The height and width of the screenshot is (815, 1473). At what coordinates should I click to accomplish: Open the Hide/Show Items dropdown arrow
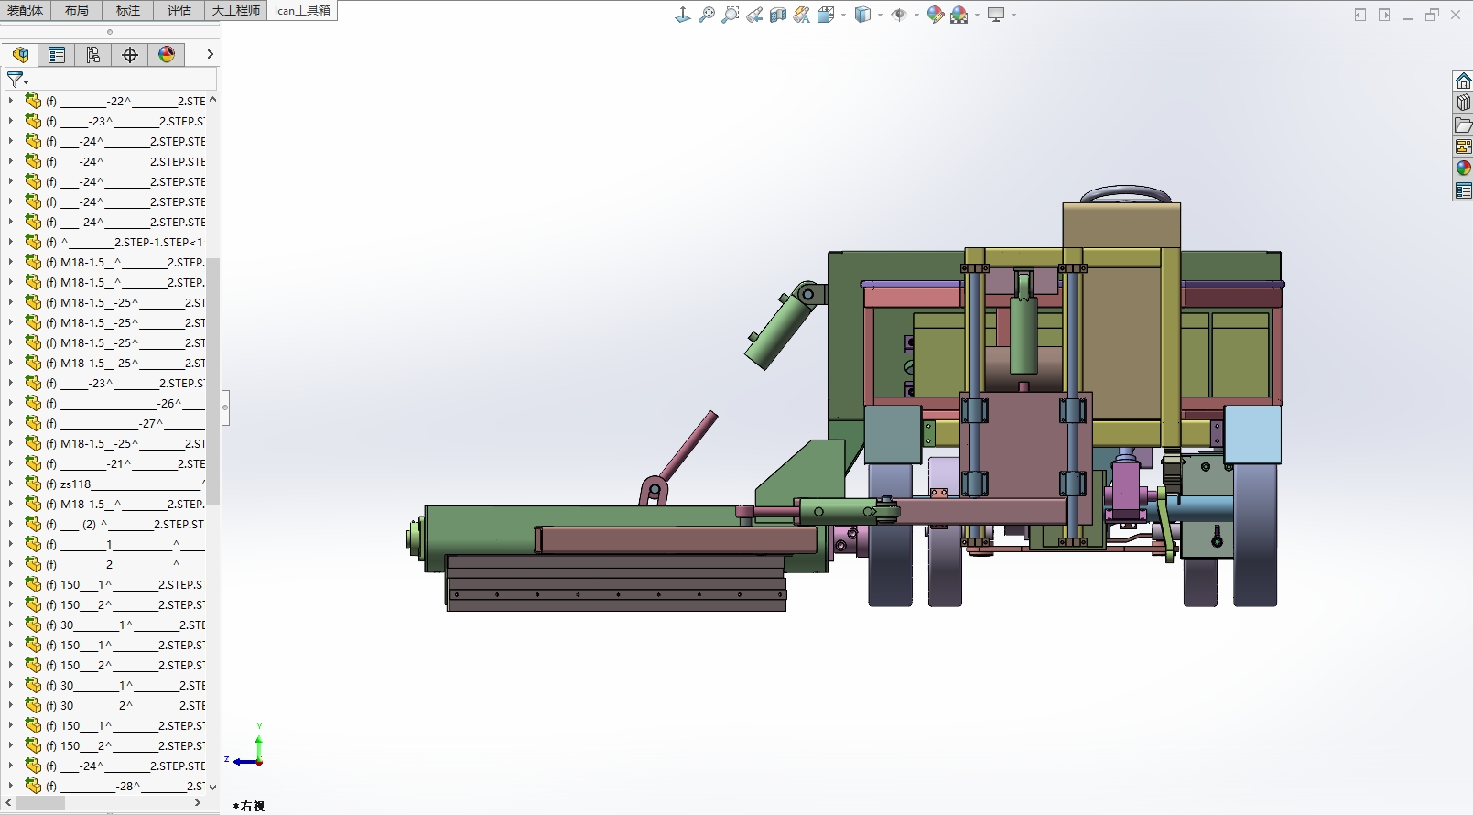pos(916,16)
